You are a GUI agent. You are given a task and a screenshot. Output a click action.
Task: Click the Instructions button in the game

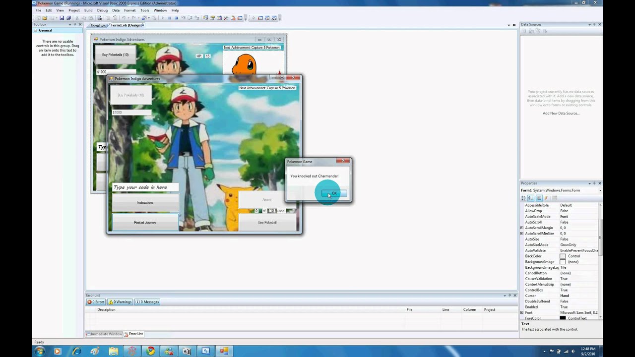(145, 202)
